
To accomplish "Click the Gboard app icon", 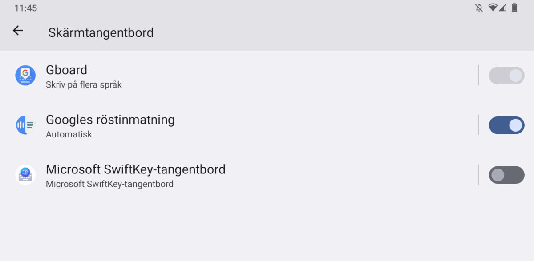I will pyautogui.click(x=25, y=76).
